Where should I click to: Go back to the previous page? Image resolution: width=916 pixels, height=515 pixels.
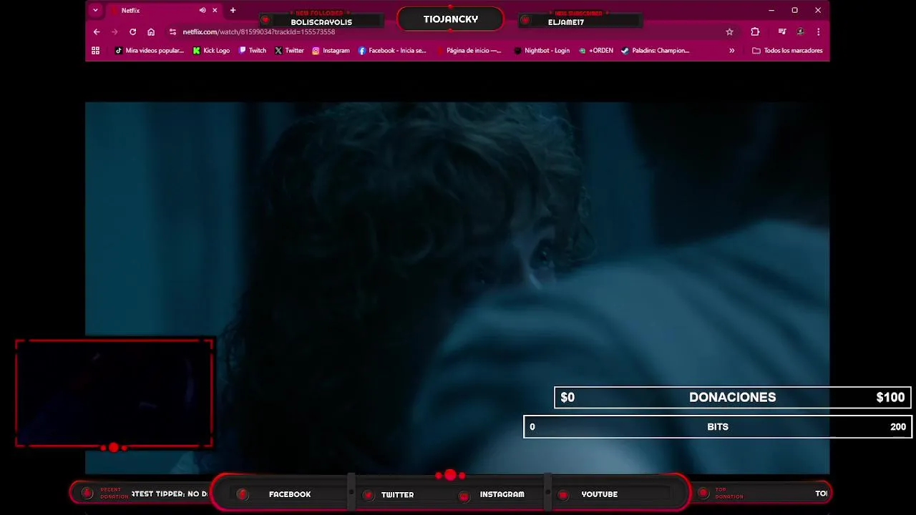pos(97,32)
